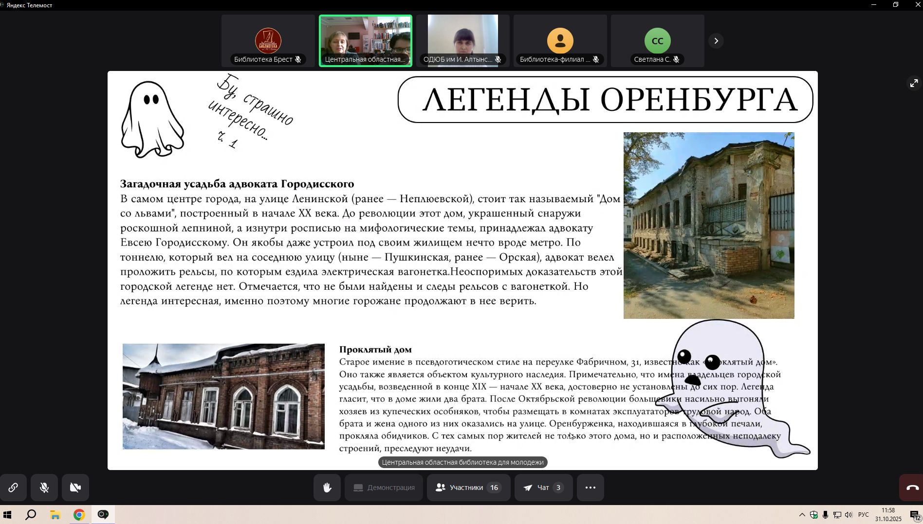Copy the meeting link icon
The height and width of the screenshot is (524, 923).
click(x=13, y=488)
